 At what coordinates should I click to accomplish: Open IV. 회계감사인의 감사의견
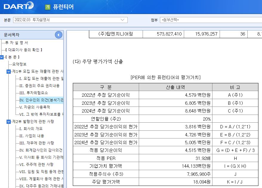pyautogui.click(x=41, y=150)
